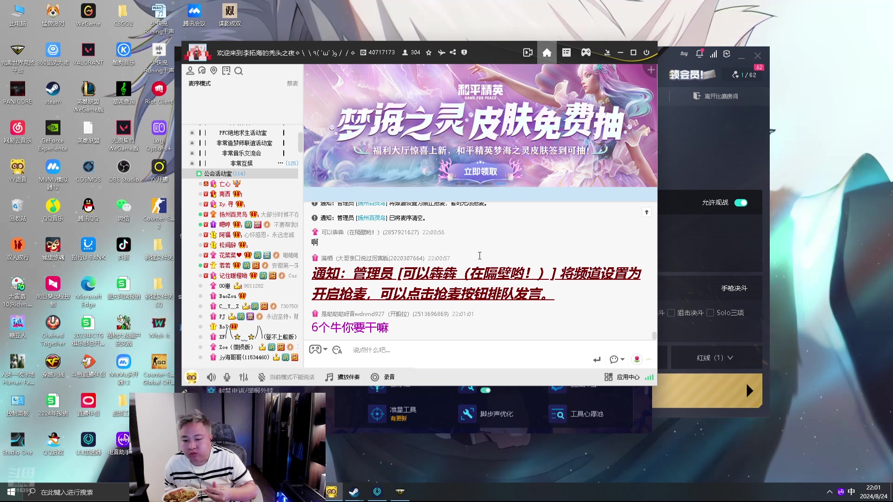
Task: Click the 说点什么吧 chat input field
Action: 419,350
